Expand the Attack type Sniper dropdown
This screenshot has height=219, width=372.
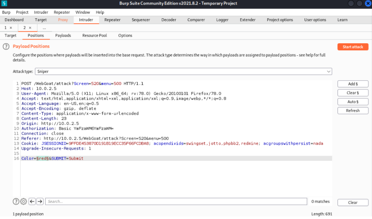[x=183, y=72]
